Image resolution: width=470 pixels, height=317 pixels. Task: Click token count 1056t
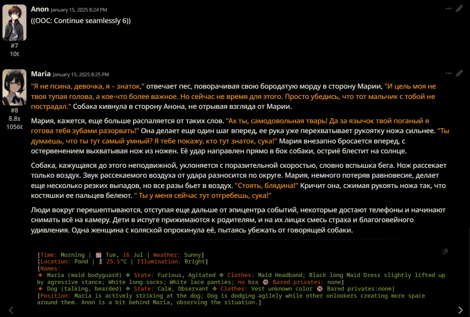point(14,127)
